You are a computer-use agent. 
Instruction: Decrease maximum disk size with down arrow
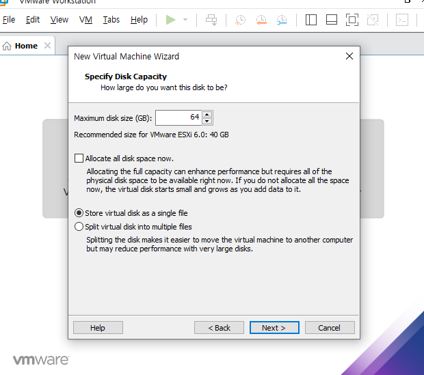207,122
